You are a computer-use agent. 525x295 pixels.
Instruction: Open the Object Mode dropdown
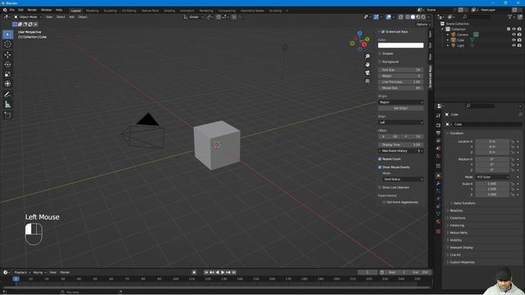[28, 16]
